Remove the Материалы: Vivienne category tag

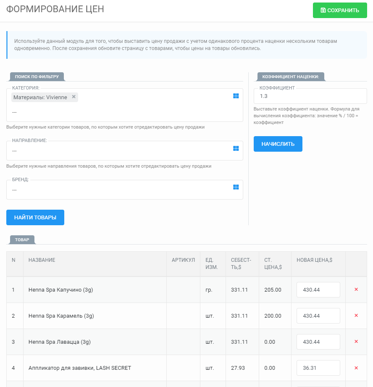(x=74, y=97)
